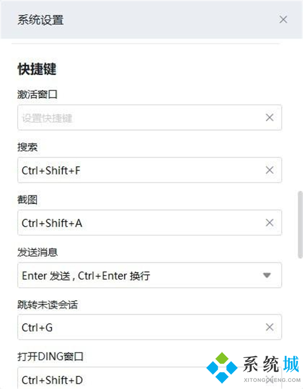Clear the 激活窗口 shortcut field
The width and height of the screenshot is (303, 389).
coord(270,118)
